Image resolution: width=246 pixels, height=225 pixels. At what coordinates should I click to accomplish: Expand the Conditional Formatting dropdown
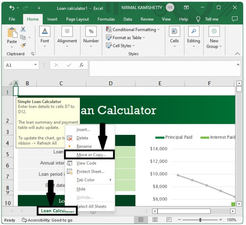tap(158, 29)
